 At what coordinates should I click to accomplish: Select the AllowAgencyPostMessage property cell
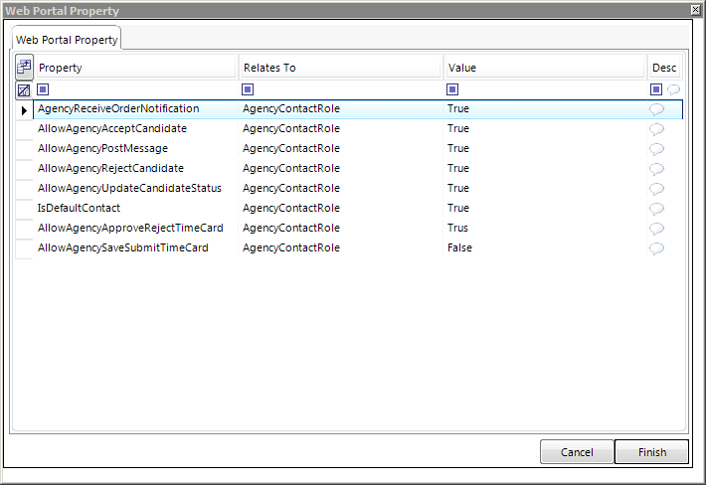(x=135, y=148)
